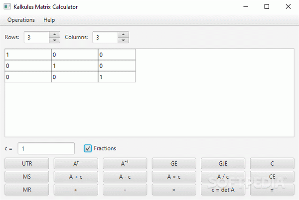This screenshot has width=299, height=200.
Task: Click the matrix multiplication × button
Action: tap(174, 190)
